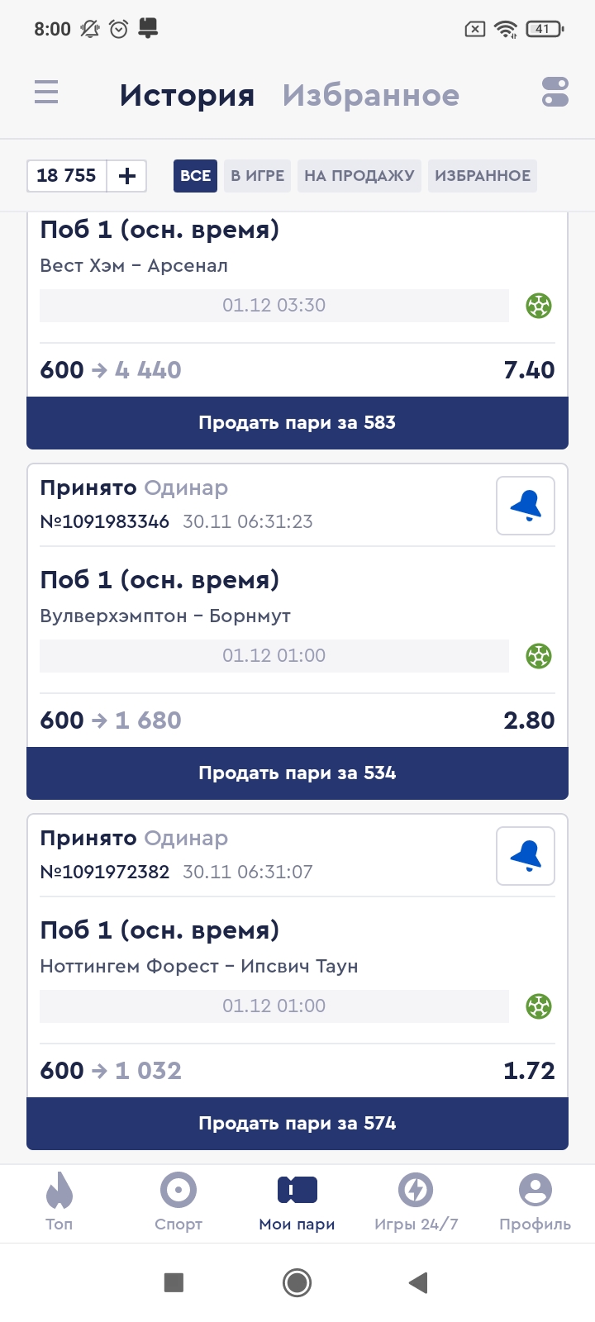
Task: Tap soccer ball icon for Вулверхэмптон match
Action: 539,656
